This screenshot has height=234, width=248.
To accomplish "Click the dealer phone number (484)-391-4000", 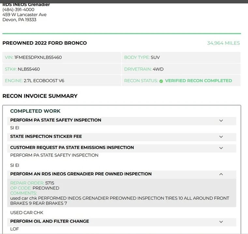I will [x=18, y=10].
